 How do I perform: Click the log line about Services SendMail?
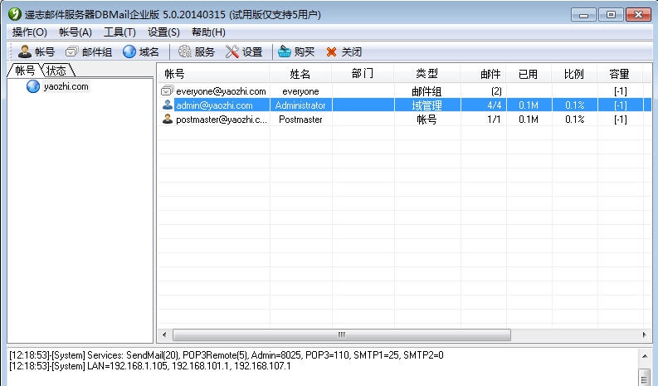[x=227, y=355]
